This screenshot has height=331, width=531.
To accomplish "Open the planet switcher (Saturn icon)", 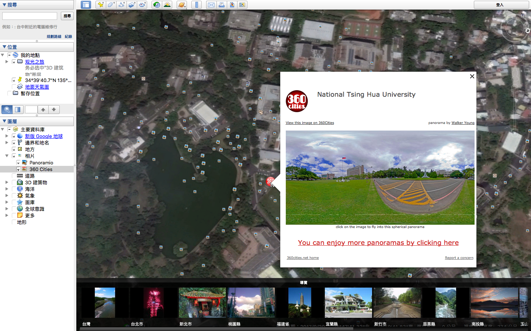I will tap(181, 5).
